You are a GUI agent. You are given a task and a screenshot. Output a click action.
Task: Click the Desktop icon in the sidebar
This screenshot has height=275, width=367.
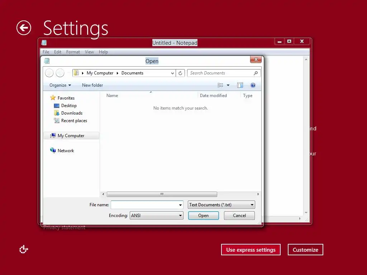(x=56, y=106)
